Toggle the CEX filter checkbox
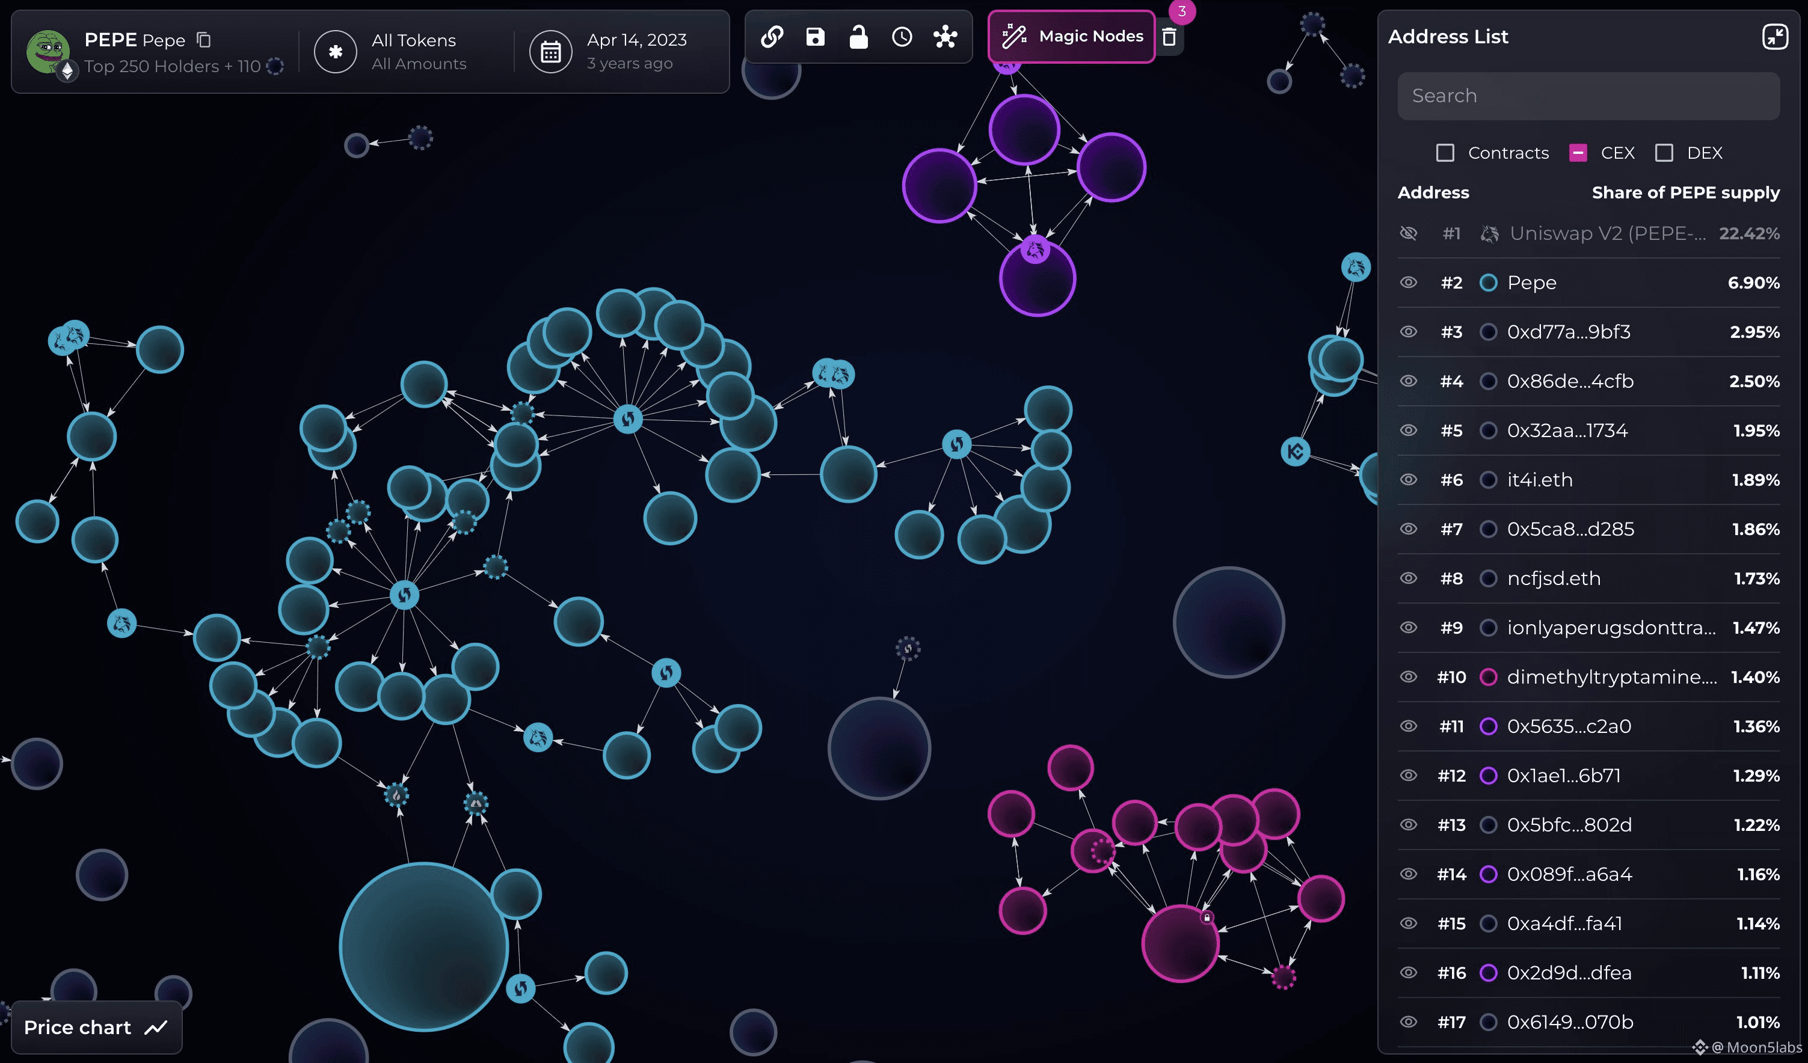The height and width of the screenshot is (1063, 1808). pyautogui.click(x=1578, y=153)
